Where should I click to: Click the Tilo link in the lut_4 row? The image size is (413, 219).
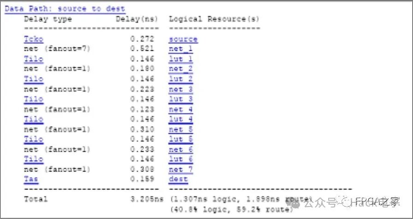(34, 119)
